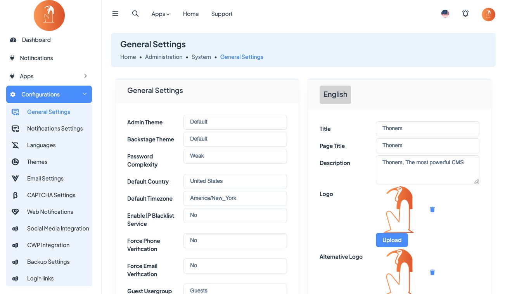Click the US flag language icon
This screenshot has height=294, width=505.
[x=445, y=14]
